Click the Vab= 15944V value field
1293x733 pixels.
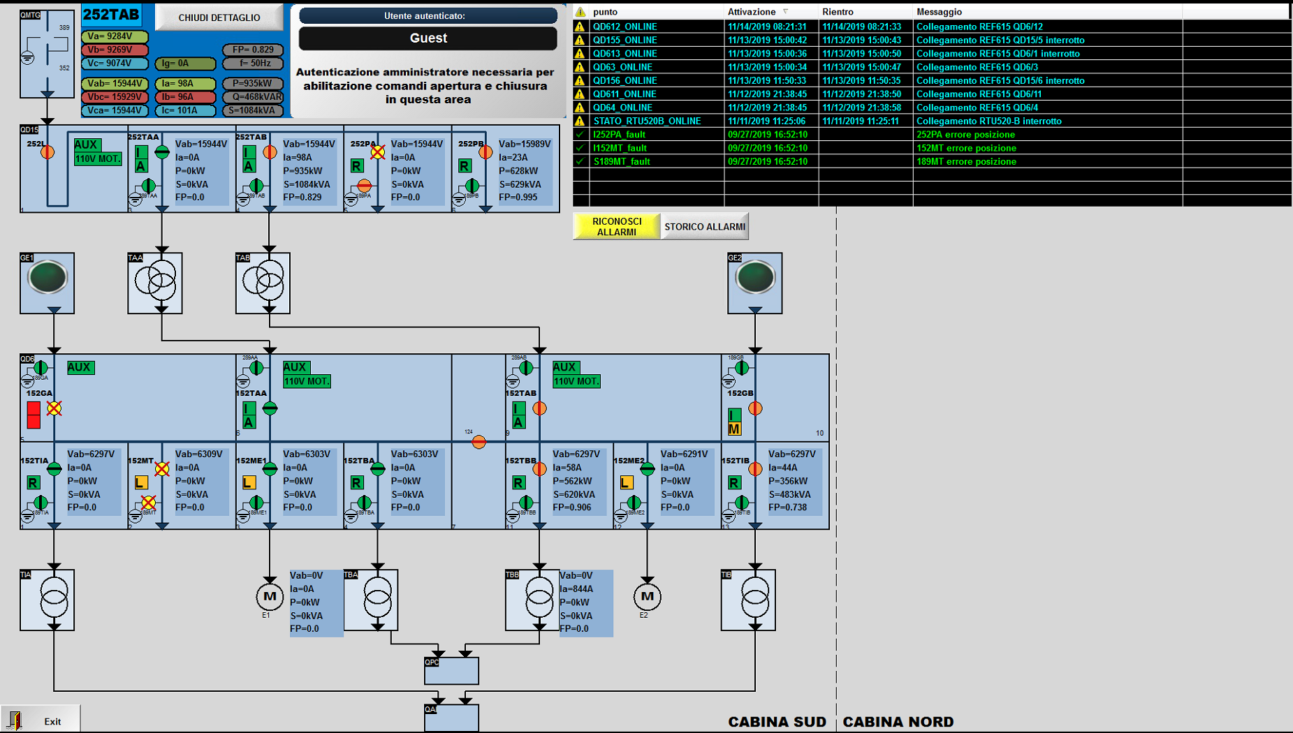coord(115,83)
